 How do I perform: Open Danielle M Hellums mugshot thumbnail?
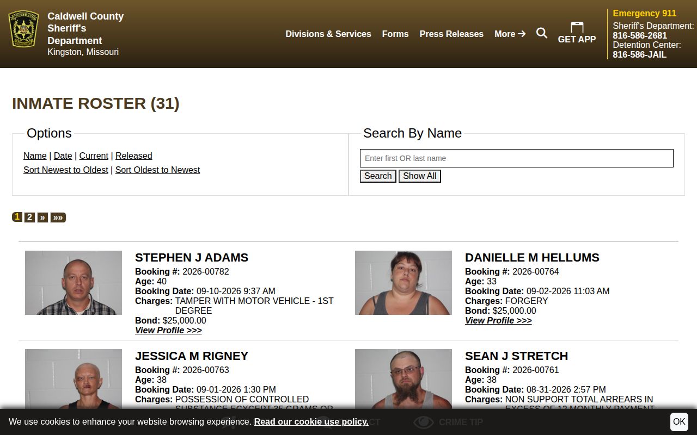(403, 283)
